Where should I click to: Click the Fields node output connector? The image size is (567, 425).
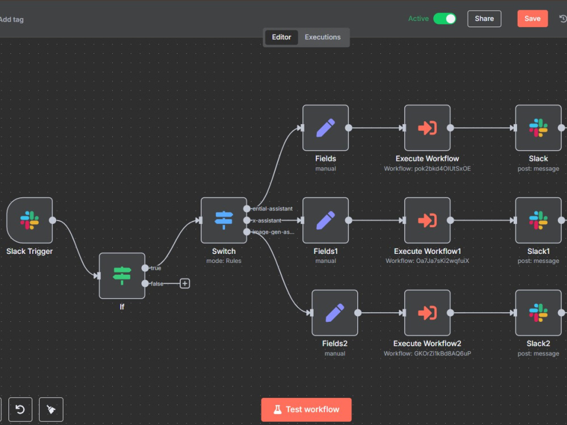pyautogui.click(x=349, y=127)
